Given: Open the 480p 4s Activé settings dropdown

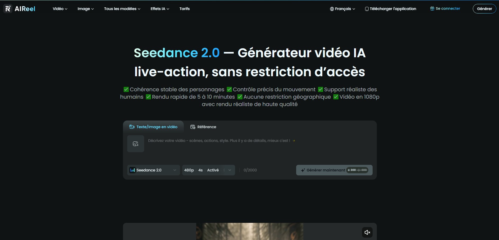Looking at the screenshot, I should point(208,170).
